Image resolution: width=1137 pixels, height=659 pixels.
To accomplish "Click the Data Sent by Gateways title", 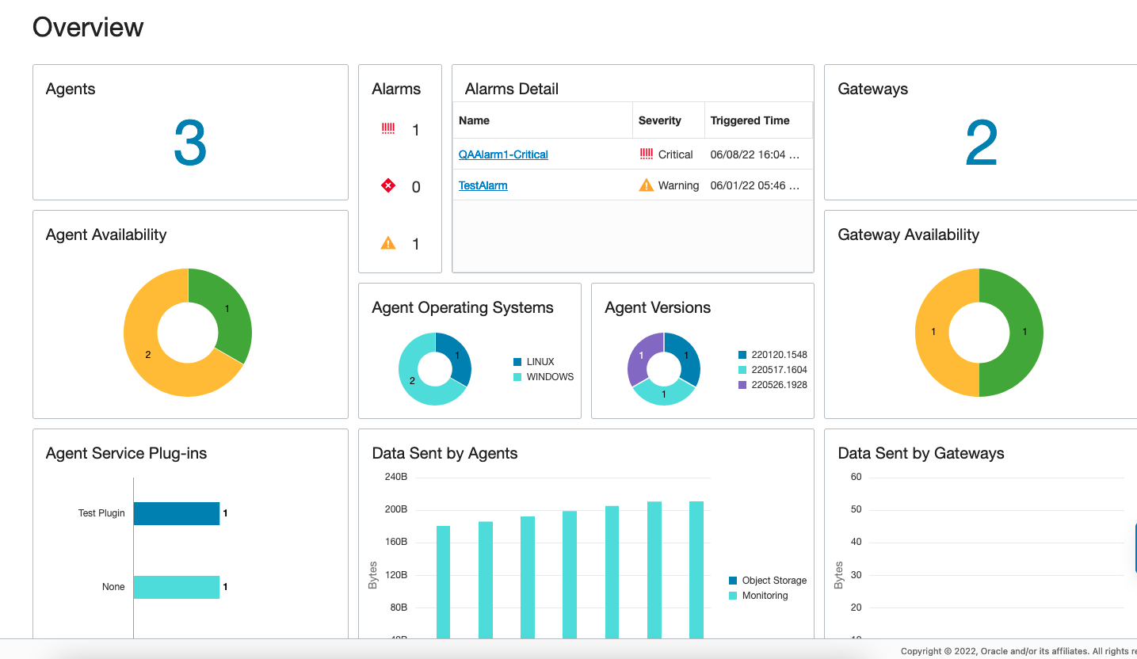I will click(x=921, y=453).
